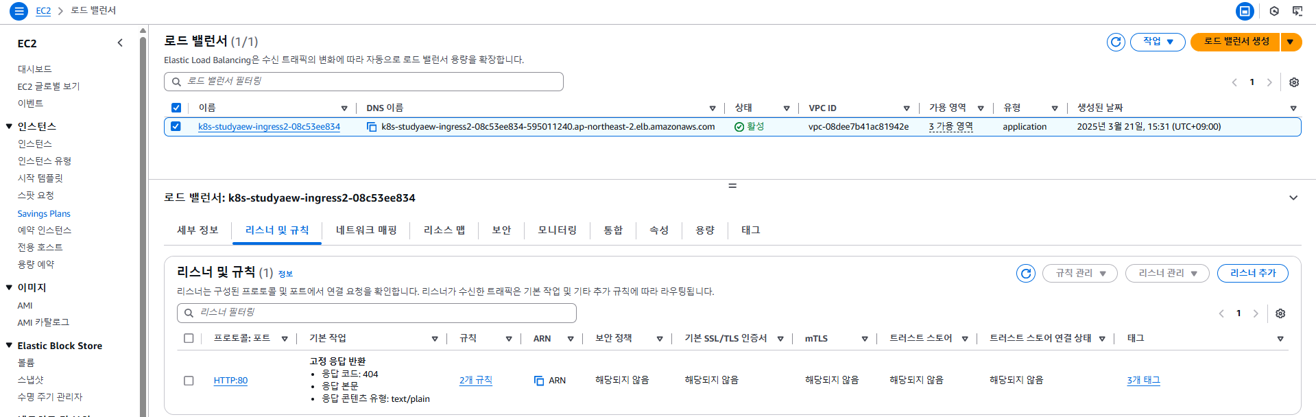
Task: Open 대시보드 in sidebar
Action: (x=34, y=69)
